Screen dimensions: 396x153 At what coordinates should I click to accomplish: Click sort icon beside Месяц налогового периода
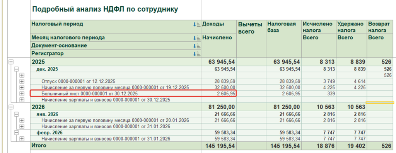(196, 38)
